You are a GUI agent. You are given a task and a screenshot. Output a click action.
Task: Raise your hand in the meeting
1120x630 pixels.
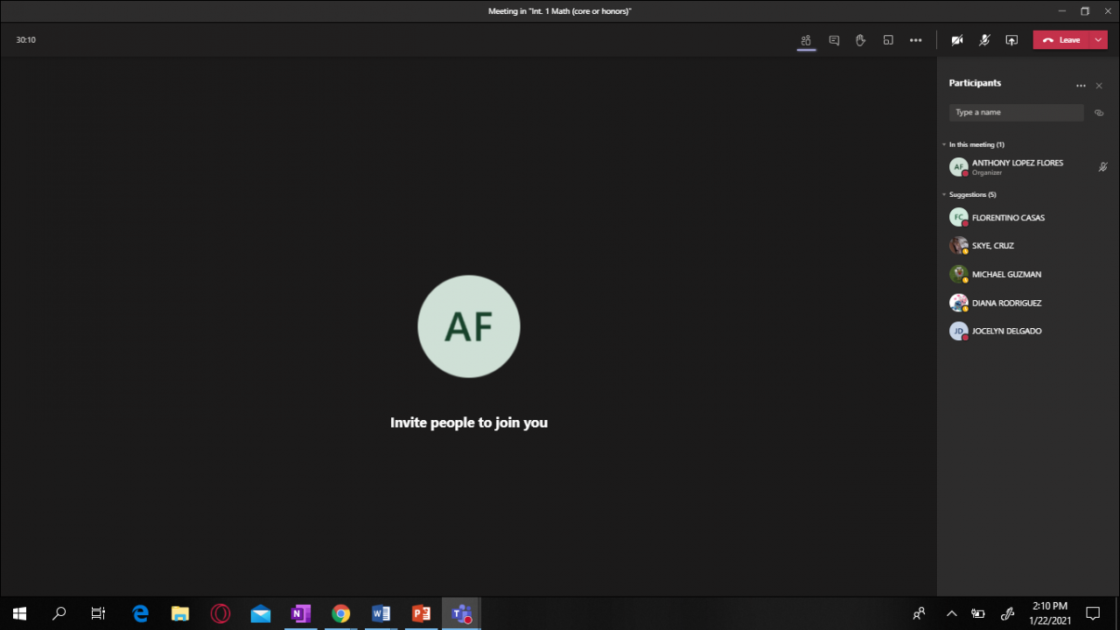pos(861,40)
